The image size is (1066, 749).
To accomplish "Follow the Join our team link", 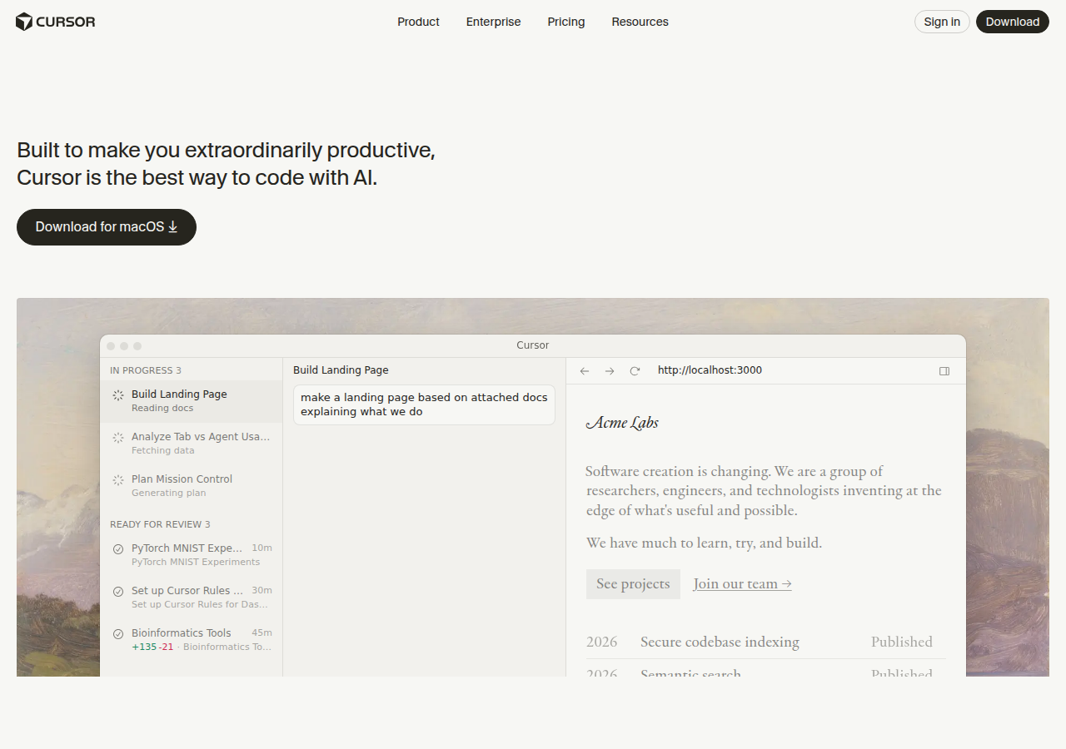I will click(742, 584).
